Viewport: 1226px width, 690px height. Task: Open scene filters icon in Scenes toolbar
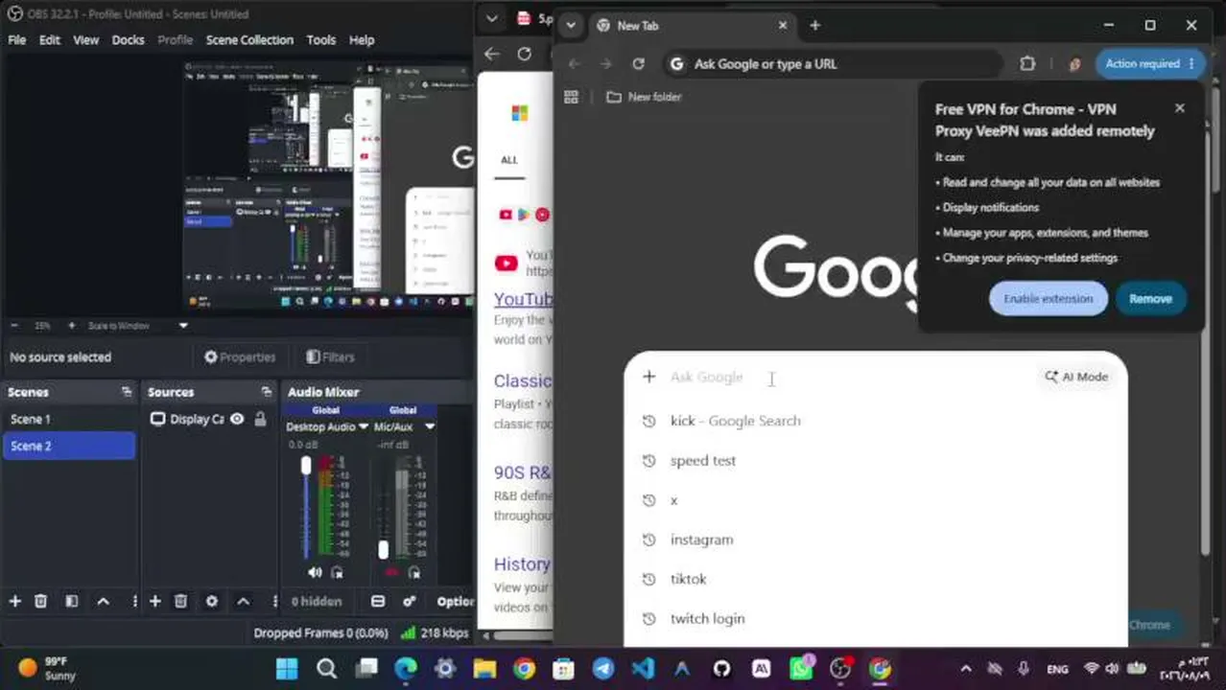click(x=71, y=601)
